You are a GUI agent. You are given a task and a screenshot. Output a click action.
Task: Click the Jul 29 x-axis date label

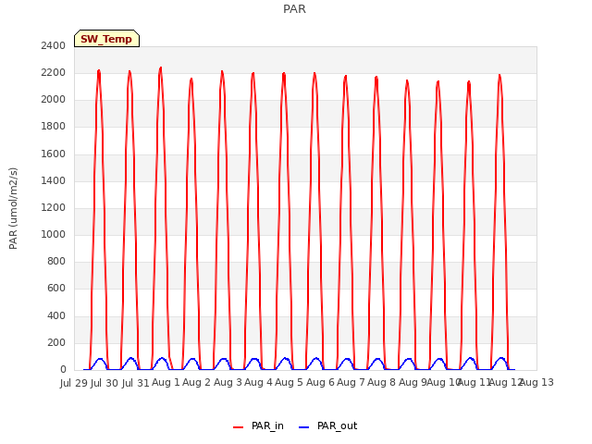coord(74,383)
